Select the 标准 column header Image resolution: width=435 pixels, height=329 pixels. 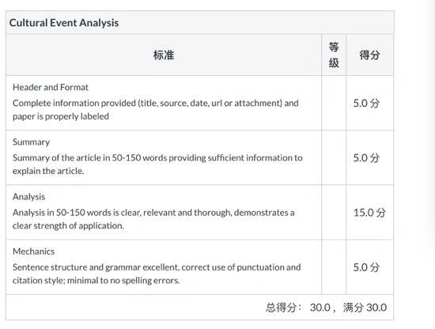[x=164, y=55]
